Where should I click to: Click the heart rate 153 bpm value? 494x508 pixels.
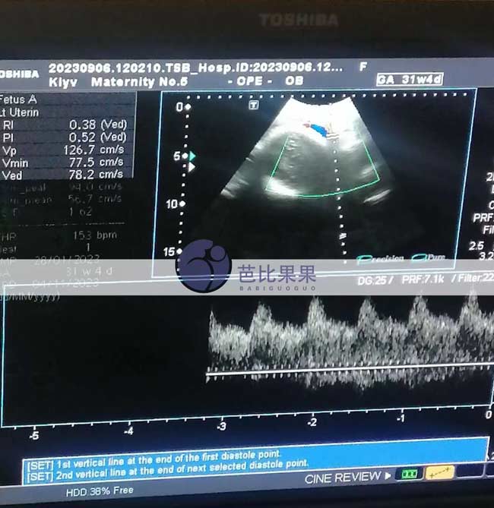pyautogui.click(x=95, y=235)
